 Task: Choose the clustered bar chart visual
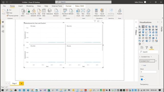146,27
